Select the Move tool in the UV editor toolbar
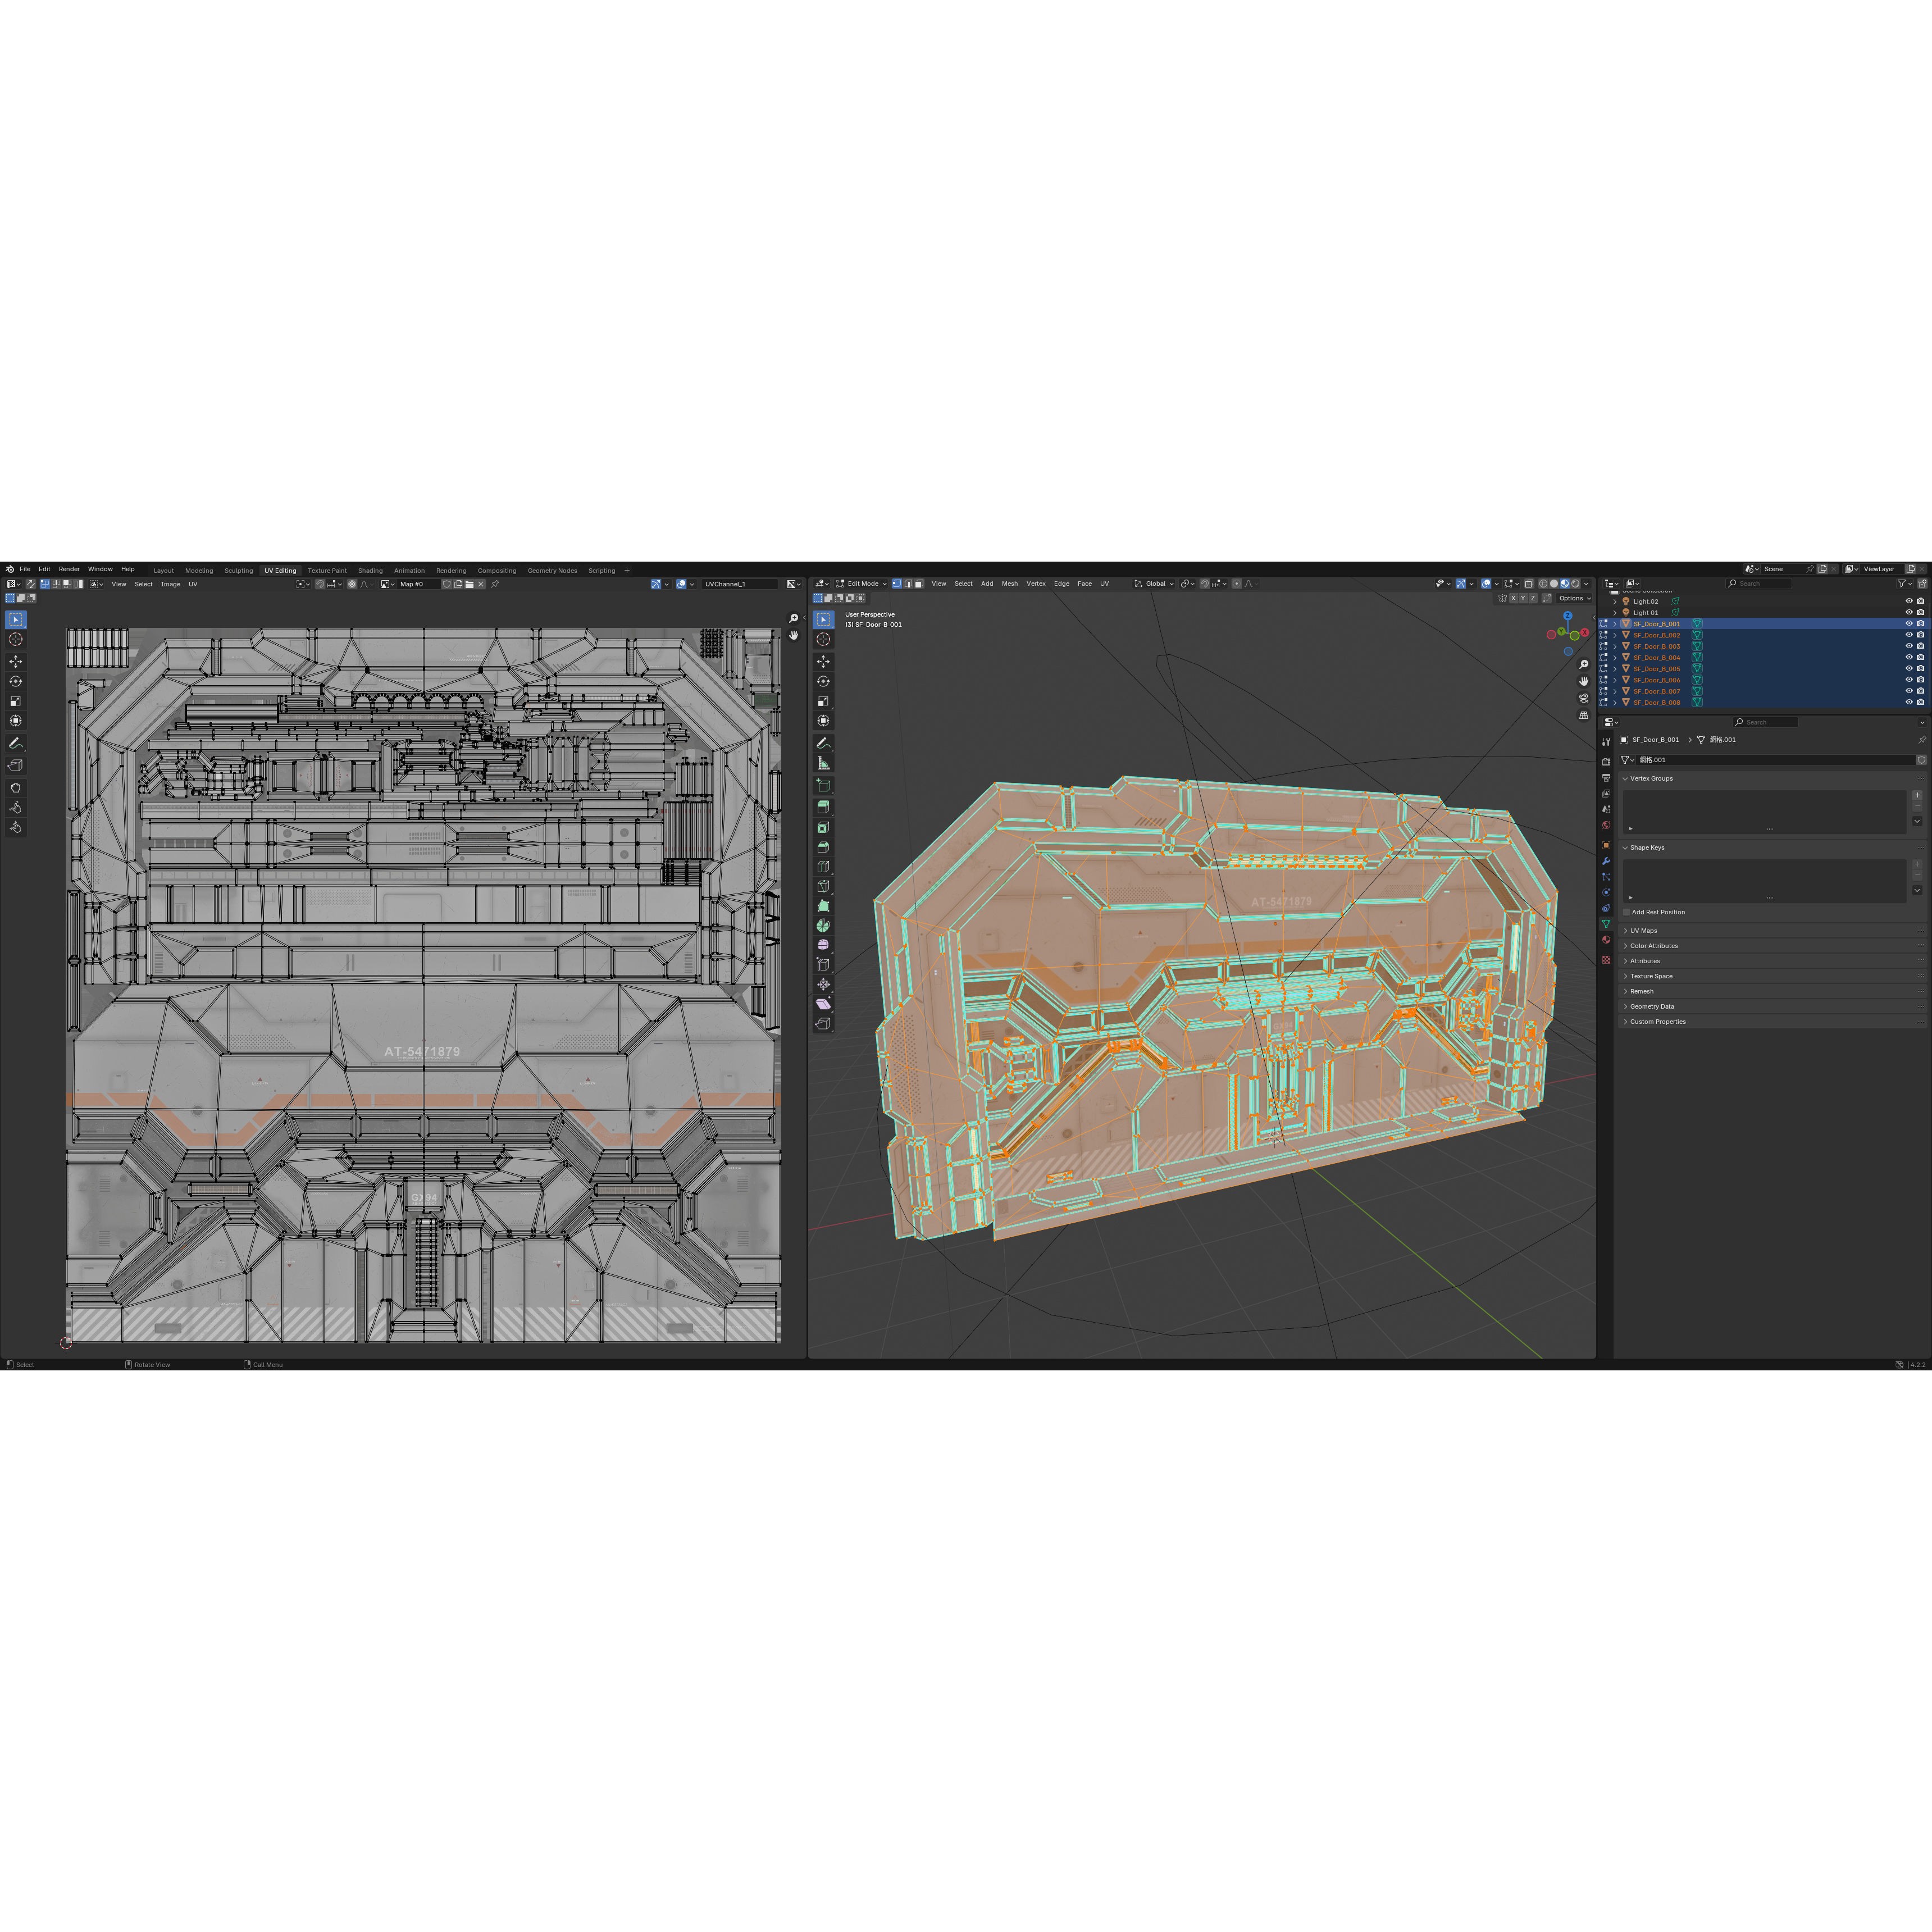 tap(15, 662)
